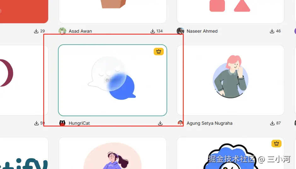This screenshot has height=169, width=296.
Task: Open HungriCat's cat avatar
Action: click(62, 123)
